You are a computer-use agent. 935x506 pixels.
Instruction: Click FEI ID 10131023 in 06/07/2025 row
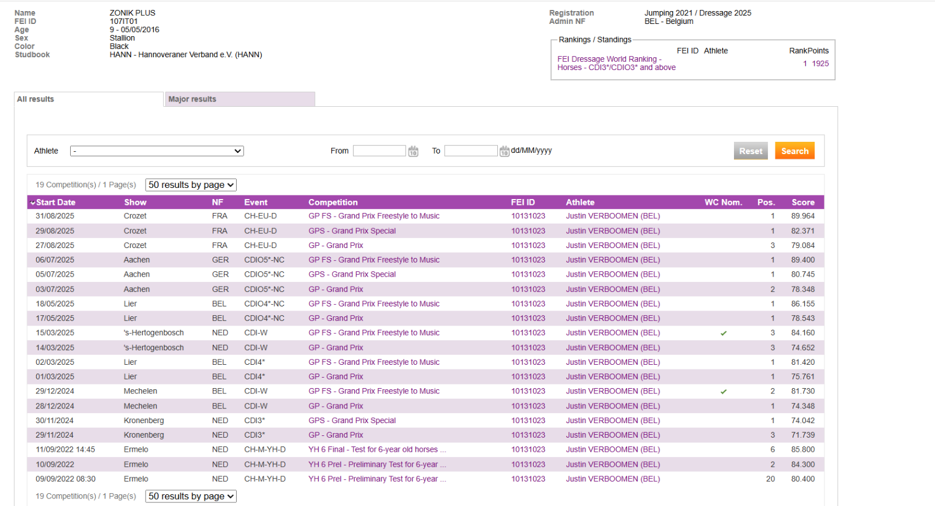click(528, 260)
